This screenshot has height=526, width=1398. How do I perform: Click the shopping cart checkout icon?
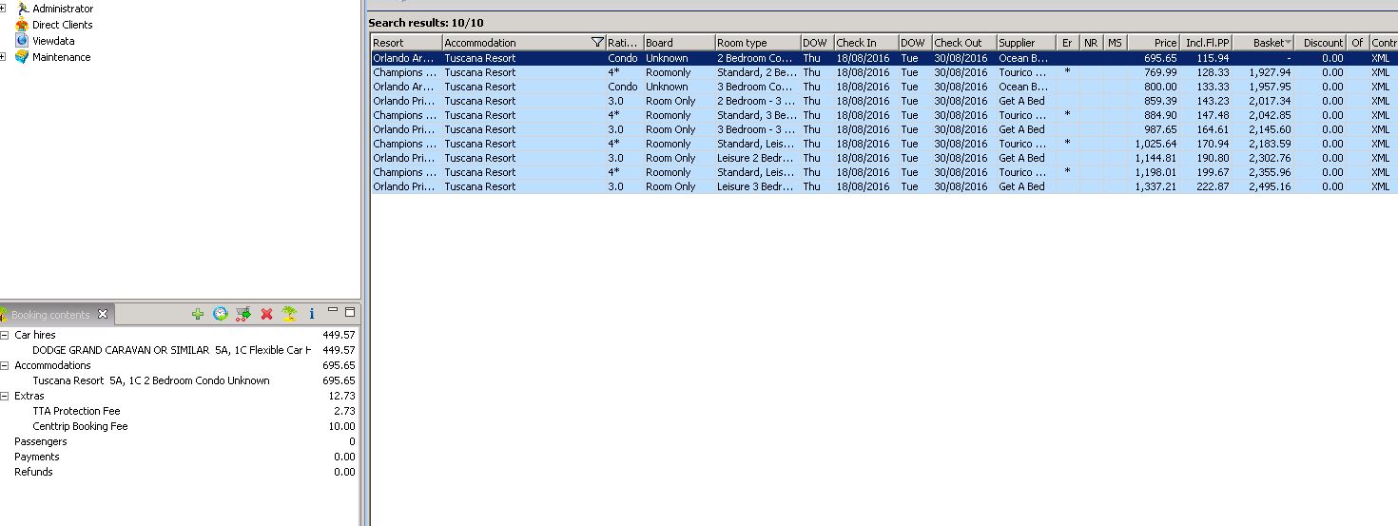point(243,314)
